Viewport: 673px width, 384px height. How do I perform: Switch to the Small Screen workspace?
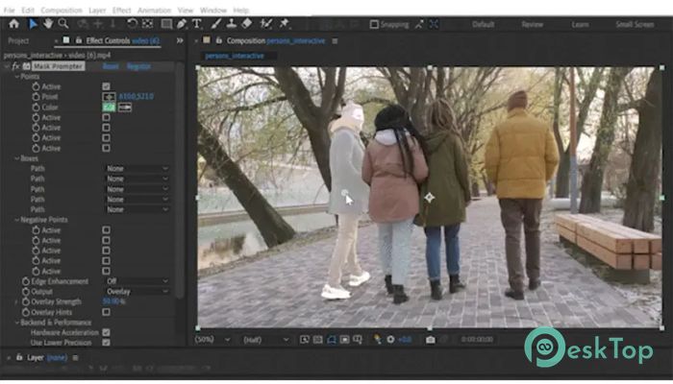tap(635, 24)
